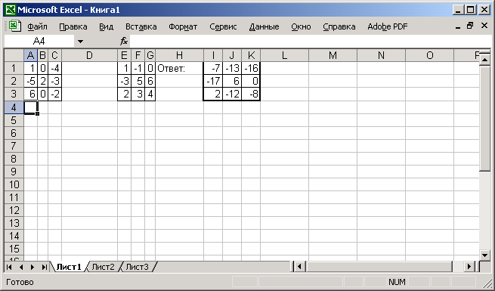This screenshot has height=291, width=495.
Task: Open the Файл menu
Action: (x=37, y=26)
